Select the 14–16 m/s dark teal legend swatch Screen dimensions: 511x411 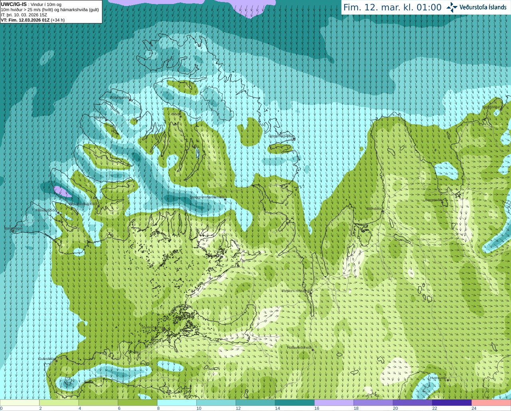coord(295,403)
